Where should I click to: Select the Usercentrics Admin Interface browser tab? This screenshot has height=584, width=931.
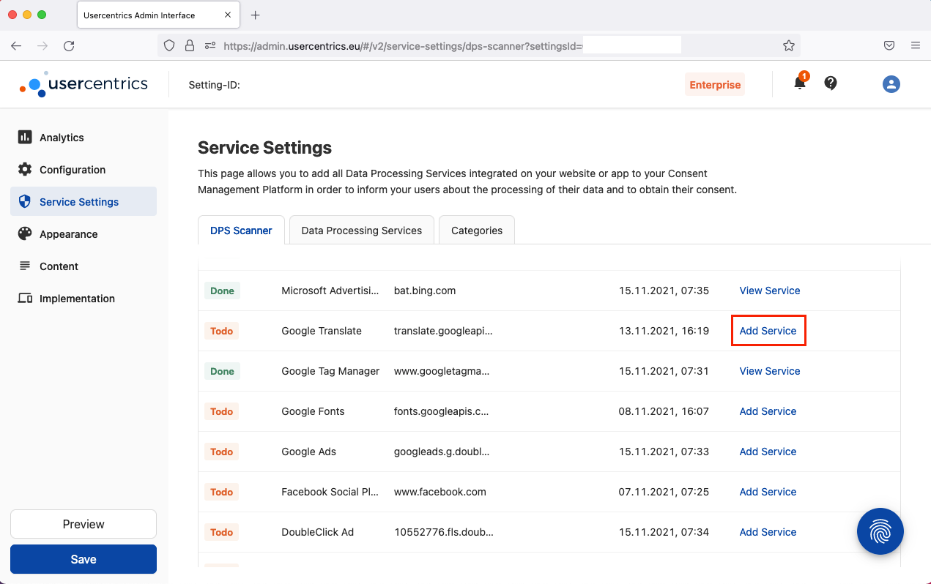click(160, 15)
